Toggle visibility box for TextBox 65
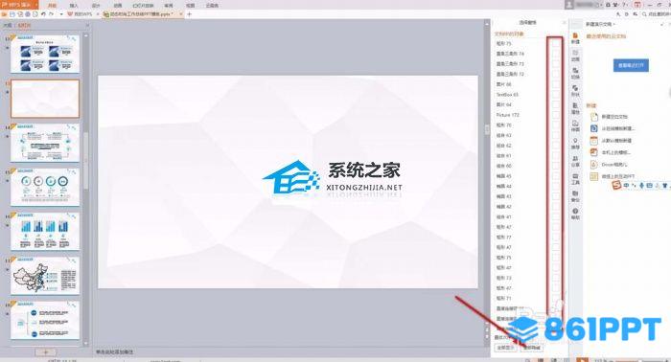 pyautogui.click(x=555, y=95)
